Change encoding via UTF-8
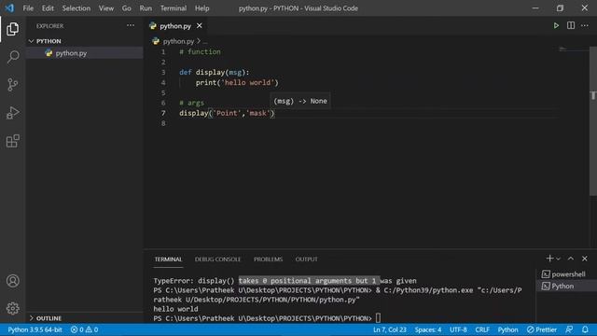The image size is (597, 336). pos(458,329)
